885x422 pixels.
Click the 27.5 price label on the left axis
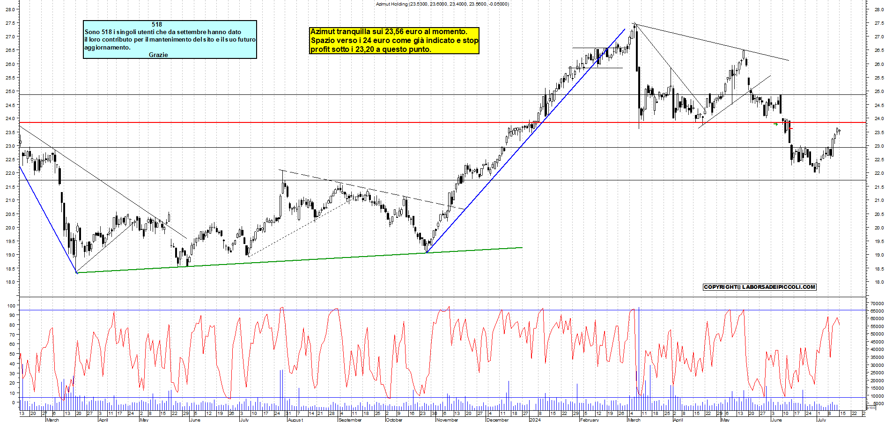11,23
